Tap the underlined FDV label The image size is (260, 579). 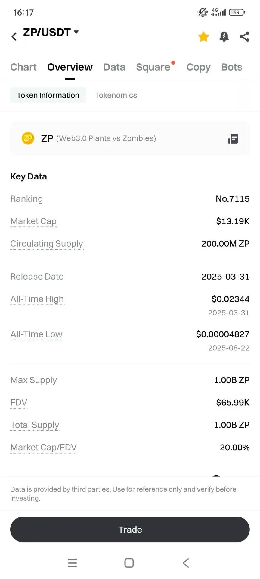(19, 403)
